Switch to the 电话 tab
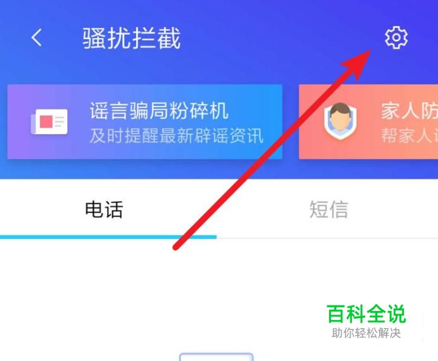The width and height of the screenshot is (438, 361). pos(104,209)
